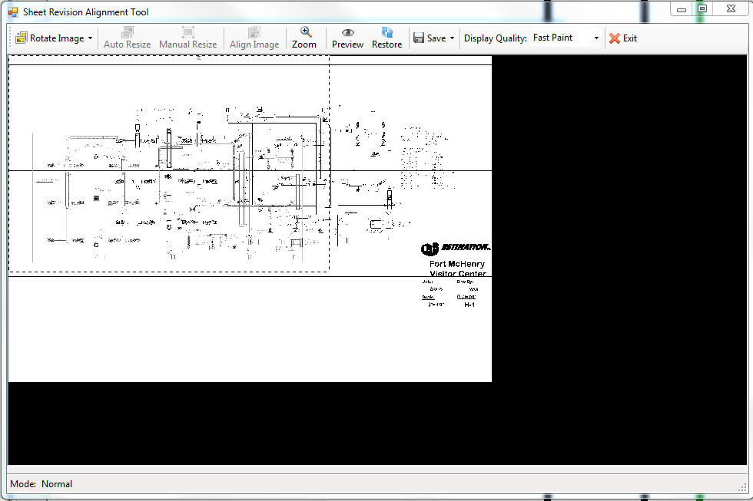Image resolution: width=753 pixels, height=501 pixels.
Task: Toggle the Preview eye button
Action: coord(347,38)
